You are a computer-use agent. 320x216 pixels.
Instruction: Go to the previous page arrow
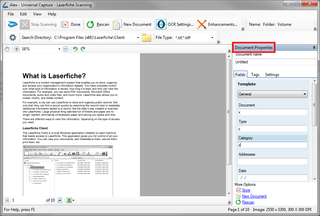tap(7, 200)
